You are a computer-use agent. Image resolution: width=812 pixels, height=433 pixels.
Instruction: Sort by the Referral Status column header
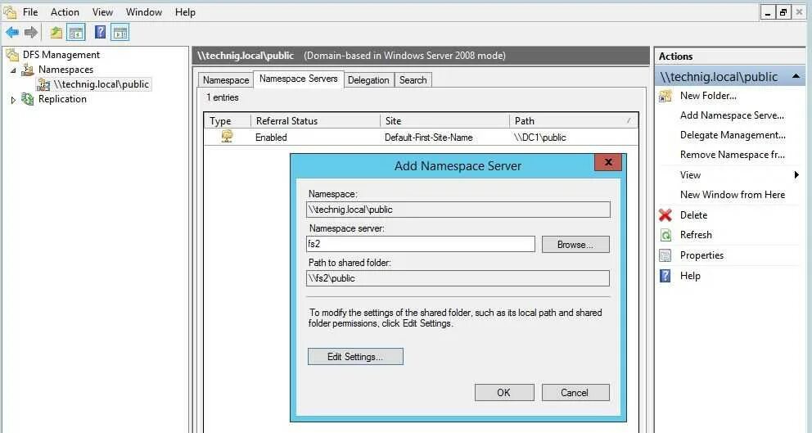coord(315,120)
